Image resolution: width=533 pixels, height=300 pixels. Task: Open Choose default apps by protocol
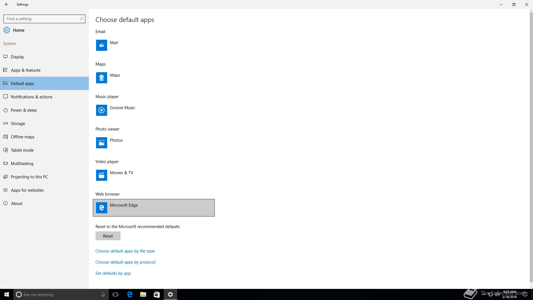point(125,262)
